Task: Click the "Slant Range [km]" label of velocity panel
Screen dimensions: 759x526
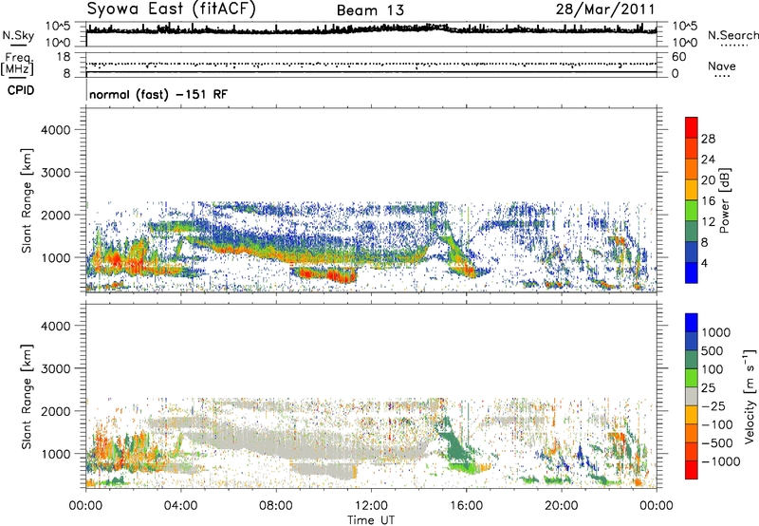Action: click(x=27, y=396)
